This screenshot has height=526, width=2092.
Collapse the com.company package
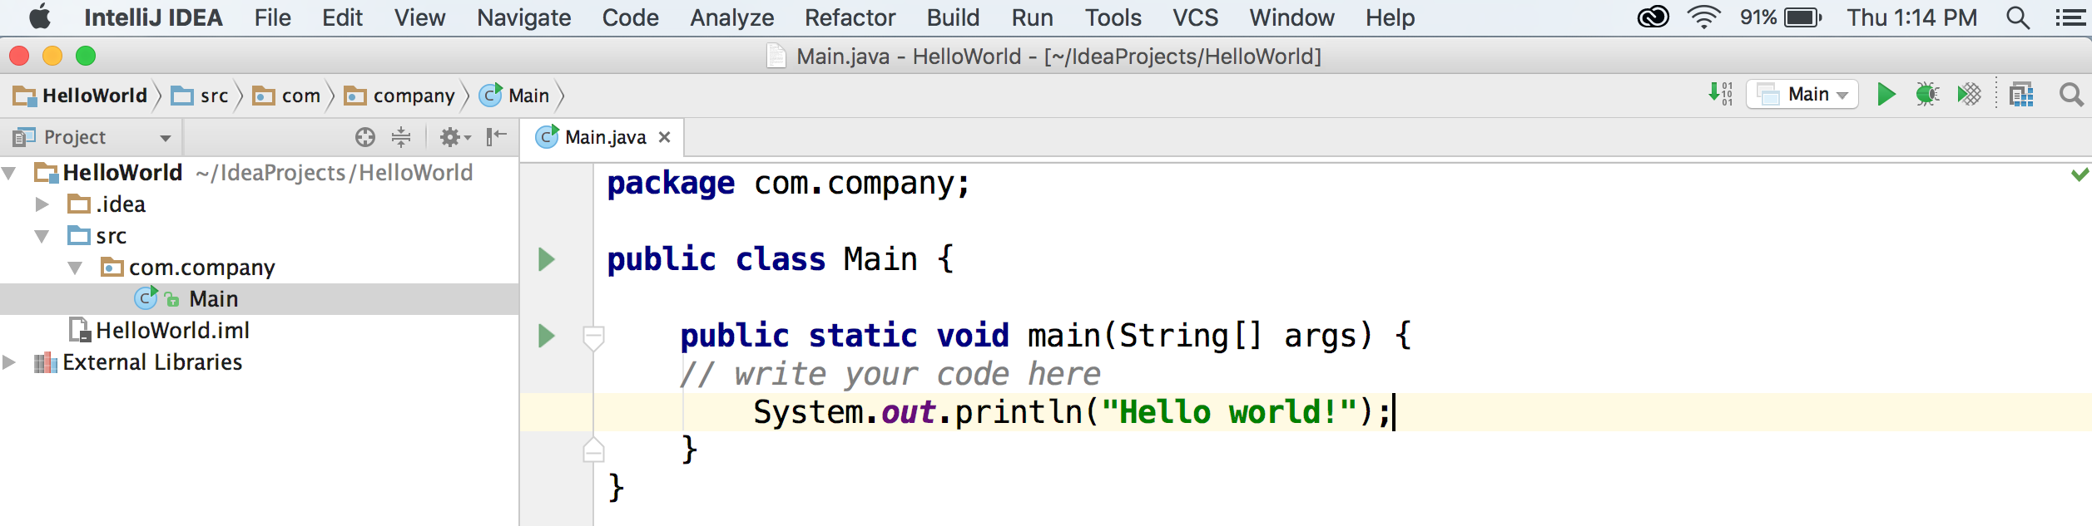(75, 268)
